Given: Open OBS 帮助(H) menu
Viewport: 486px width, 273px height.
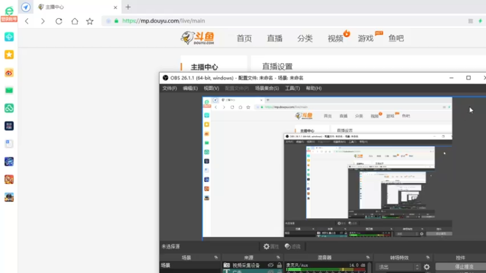Looking at the screenshot, I should tap(313, 88).
